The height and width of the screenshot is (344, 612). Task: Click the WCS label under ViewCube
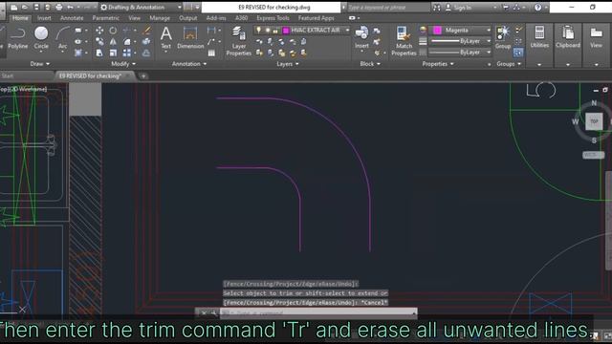pos(593,155)
